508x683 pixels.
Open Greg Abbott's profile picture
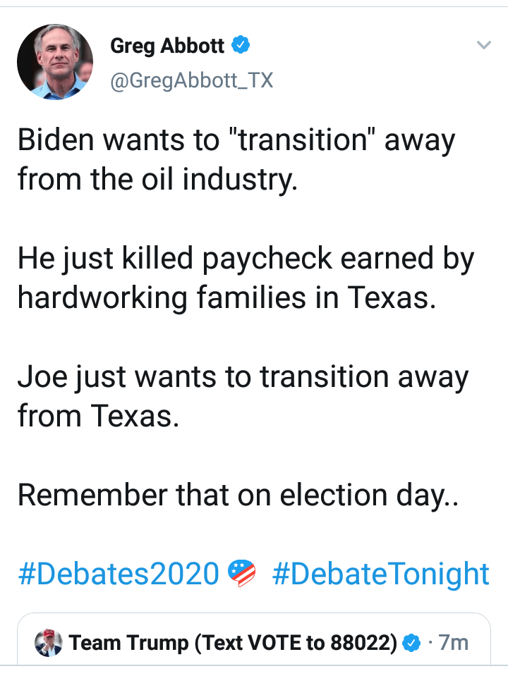55,62
